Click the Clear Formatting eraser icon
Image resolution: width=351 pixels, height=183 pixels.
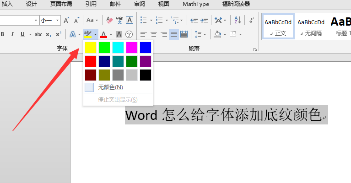coord(109,20)
